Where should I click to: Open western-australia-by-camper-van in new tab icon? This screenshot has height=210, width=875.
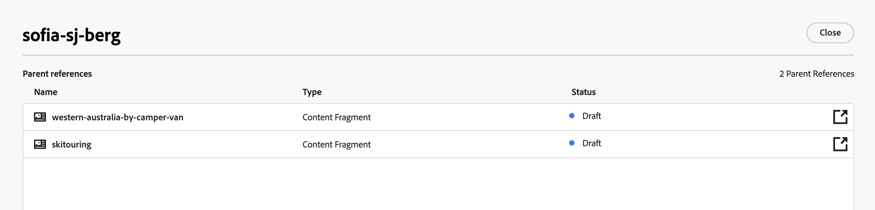coord(840,117)
